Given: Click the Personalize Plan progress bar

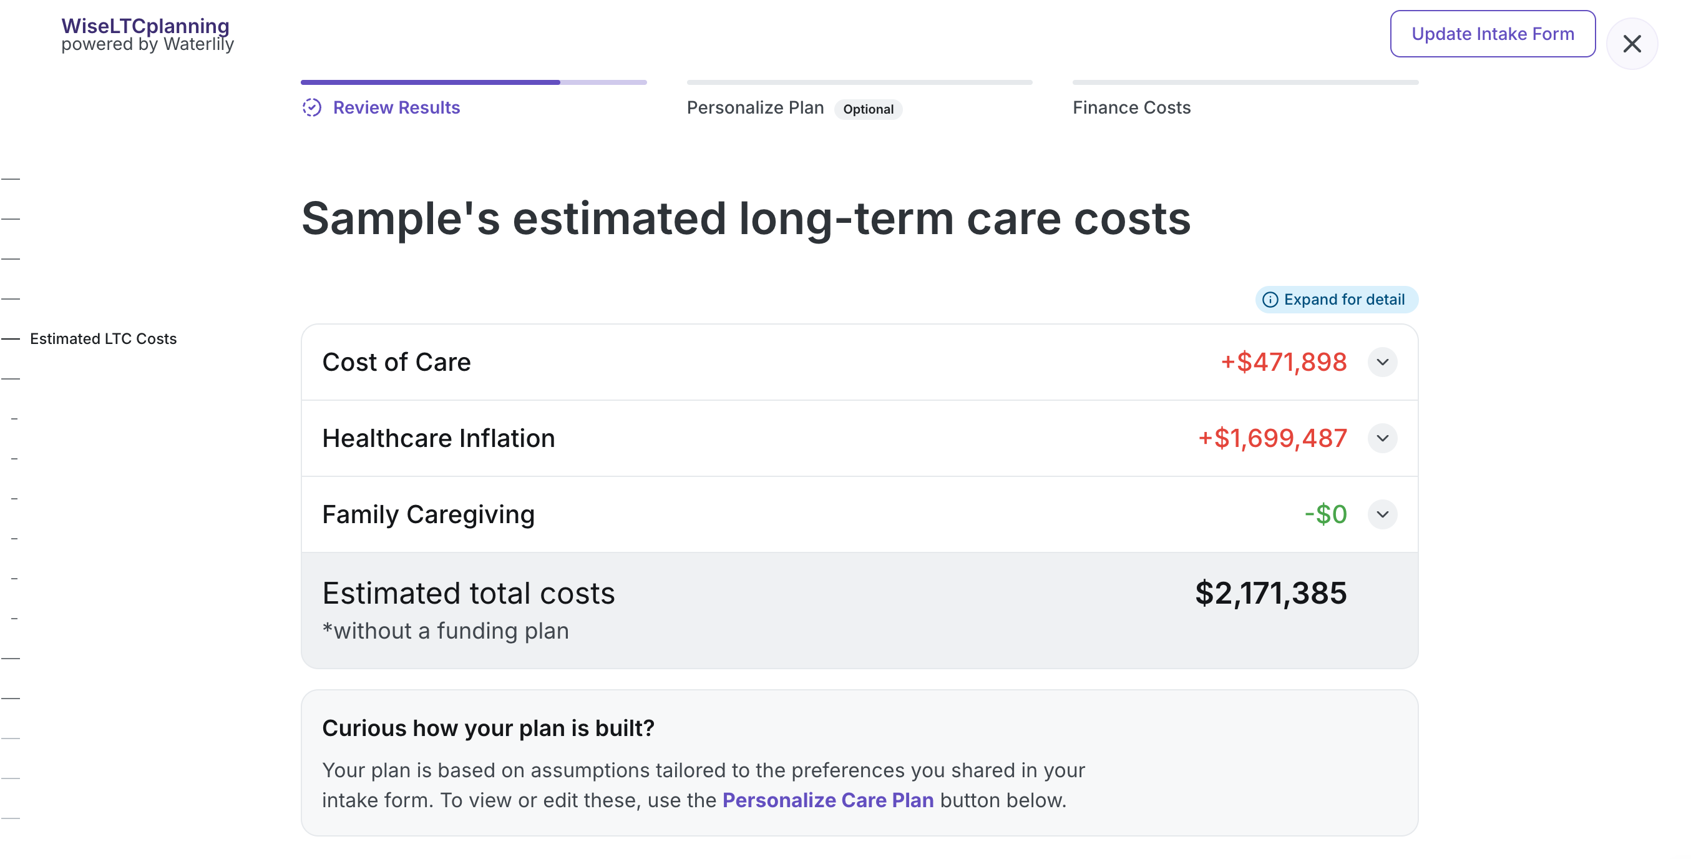Looking at the screenshot, I should (x=859, y=81).
